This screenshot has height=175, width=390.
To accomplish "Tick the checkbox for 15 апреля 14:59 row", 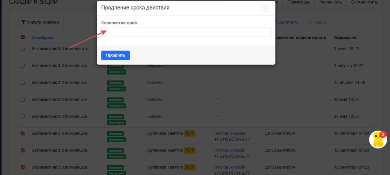I will [23, 83].
